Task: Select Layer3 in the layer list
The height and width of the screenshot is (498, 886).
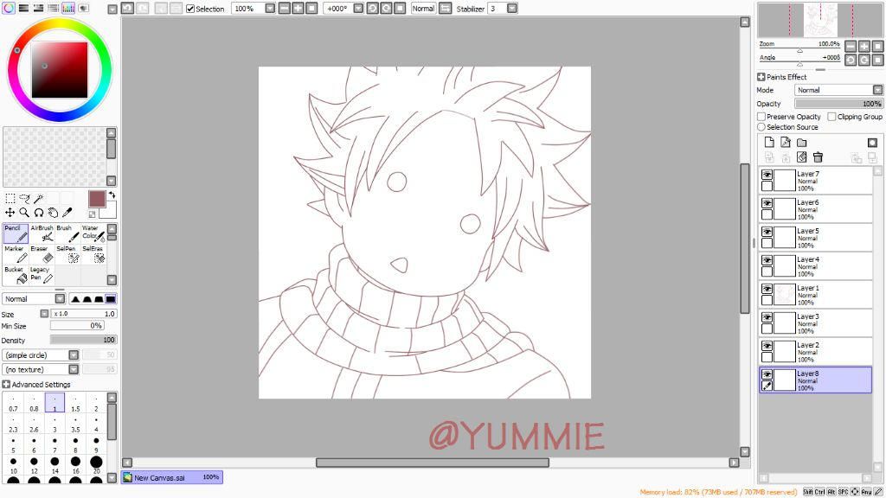Action: click(815, 323)
